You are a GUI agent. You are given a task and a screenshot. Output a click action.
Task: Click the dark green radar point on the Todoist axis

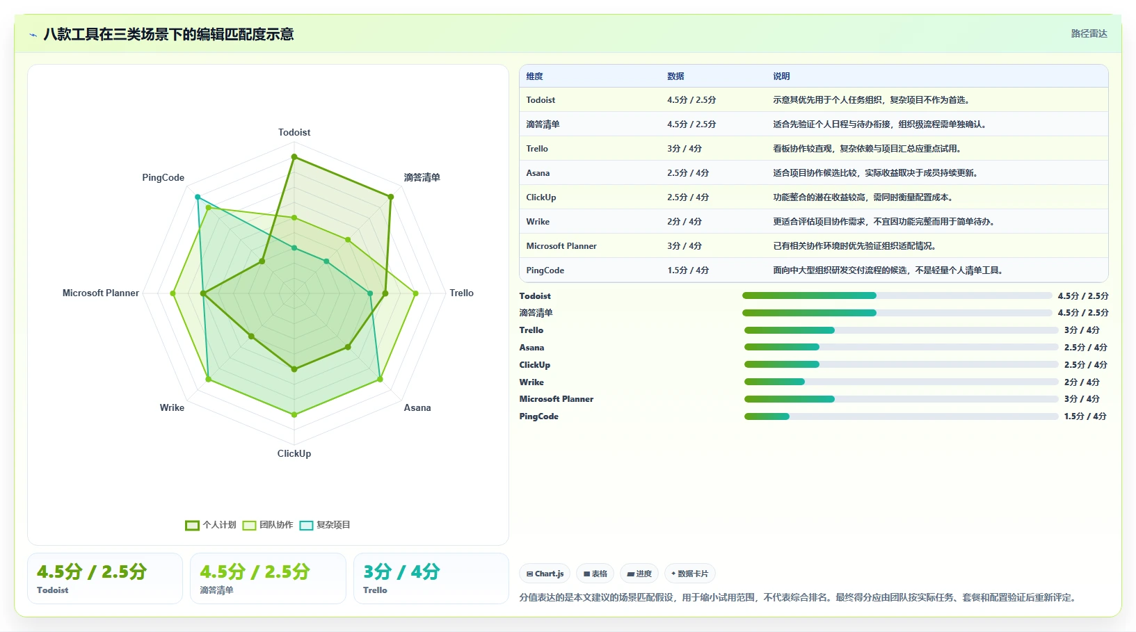[294, 157]
